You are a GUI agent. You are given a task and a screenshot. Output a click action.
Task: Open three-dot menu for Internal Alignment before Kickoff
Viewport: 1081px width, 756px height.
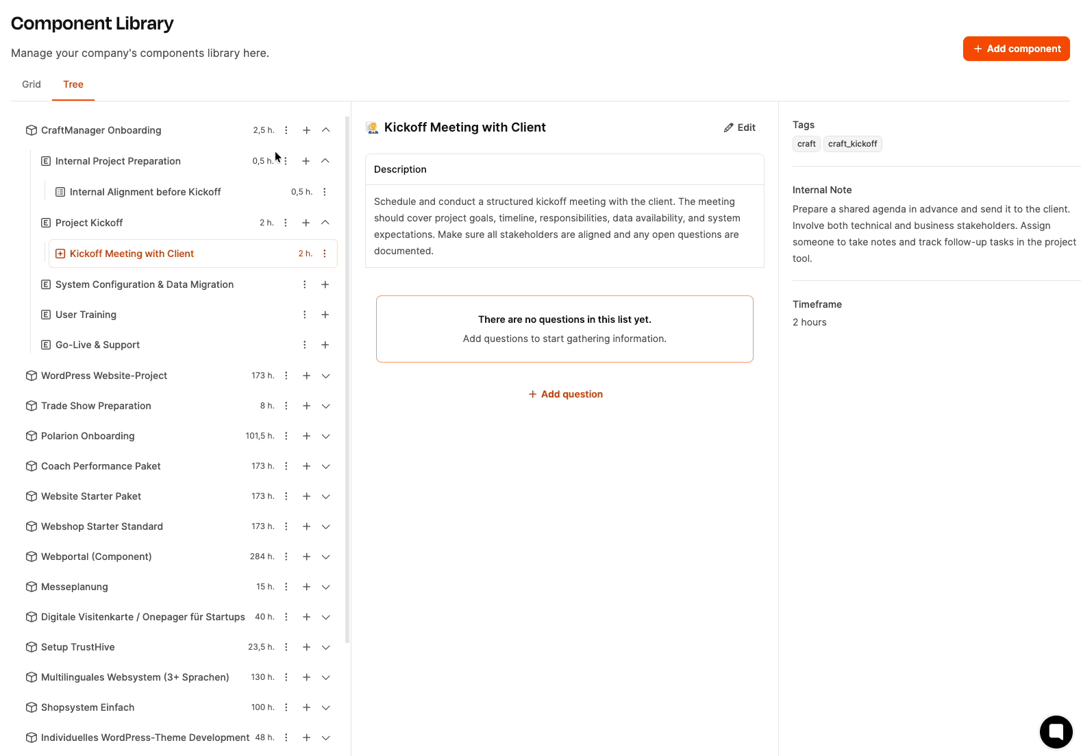[x=325, y=192]
